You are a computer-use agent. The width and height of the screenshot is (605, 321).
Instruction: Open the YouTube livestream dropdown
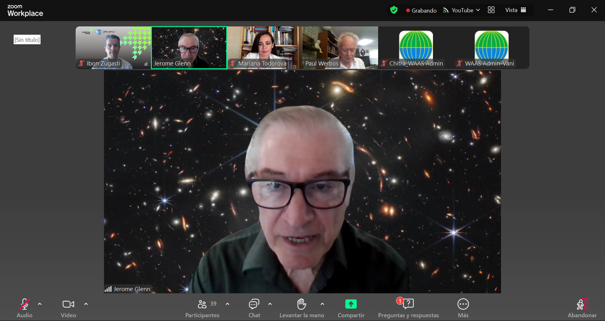(461, 10)
